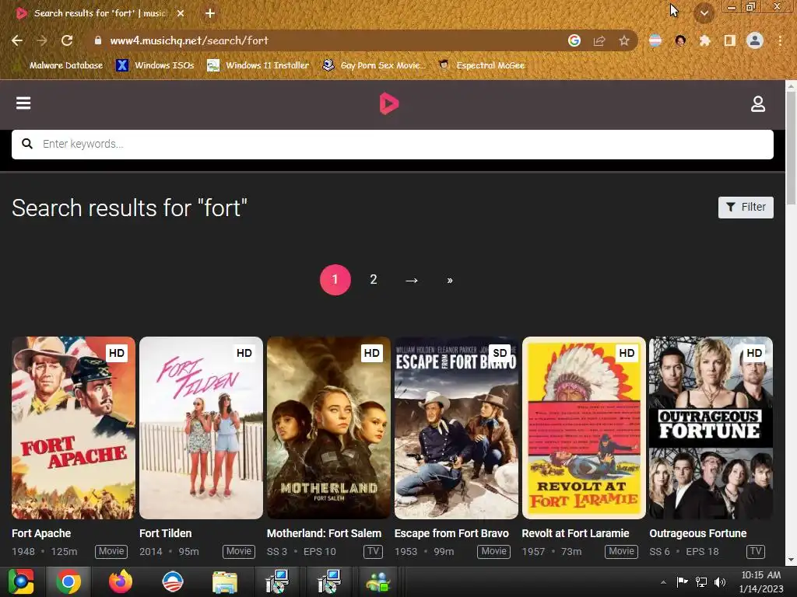Jump to last results page
The image size is (797, 597).
450,280
